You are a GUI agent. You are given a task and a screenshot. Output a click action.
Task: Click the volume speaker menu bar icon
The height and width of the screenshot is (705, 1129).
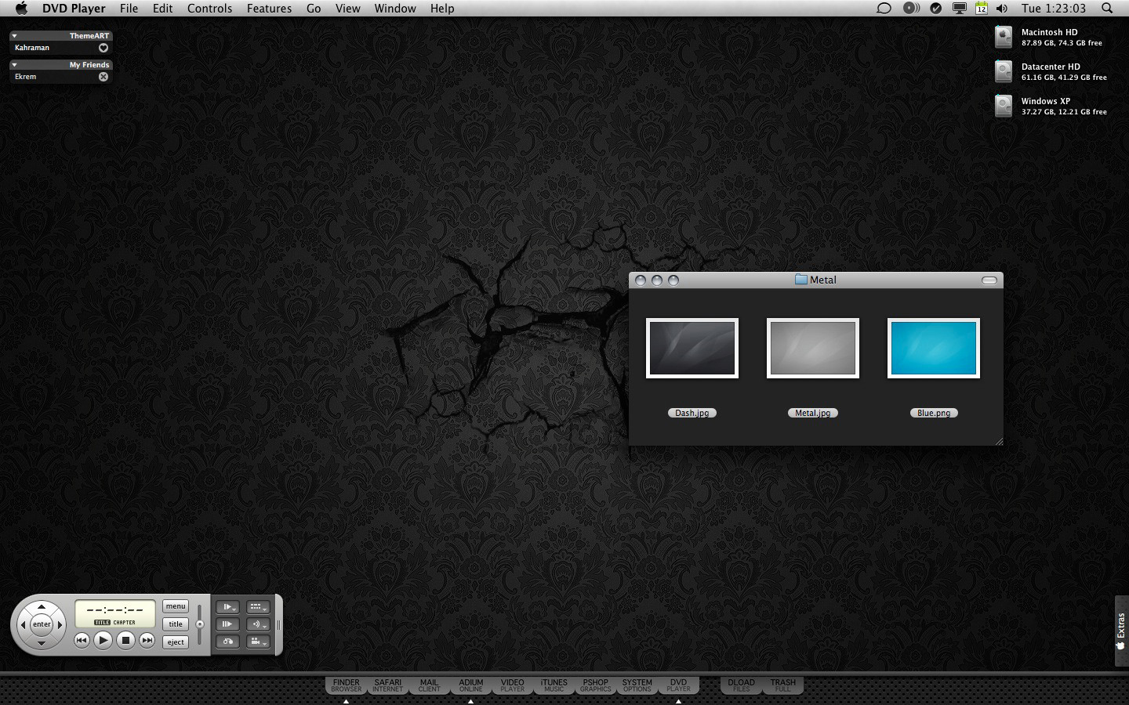click(x=1002, y=9)
